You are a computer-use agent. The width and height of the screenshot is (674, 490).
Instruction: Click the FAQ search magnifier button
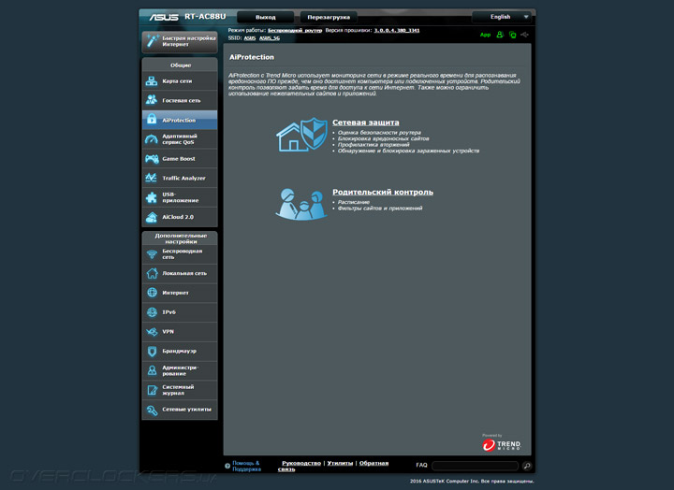pyautogui.click(x=526, y=466)
